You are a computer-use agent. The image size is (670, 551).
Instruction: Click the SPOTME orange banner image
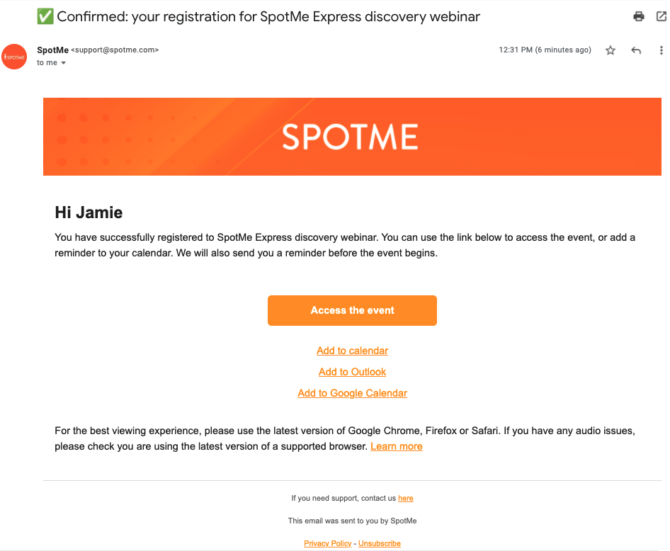[x=352, y=137]
